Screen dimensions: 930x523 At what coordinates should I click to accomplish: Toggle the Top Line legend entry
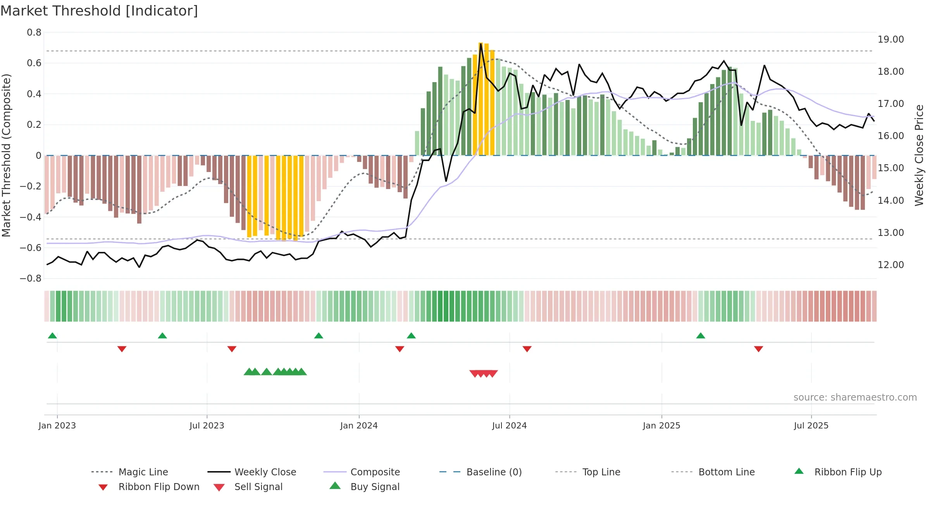(x=587, y=472)
